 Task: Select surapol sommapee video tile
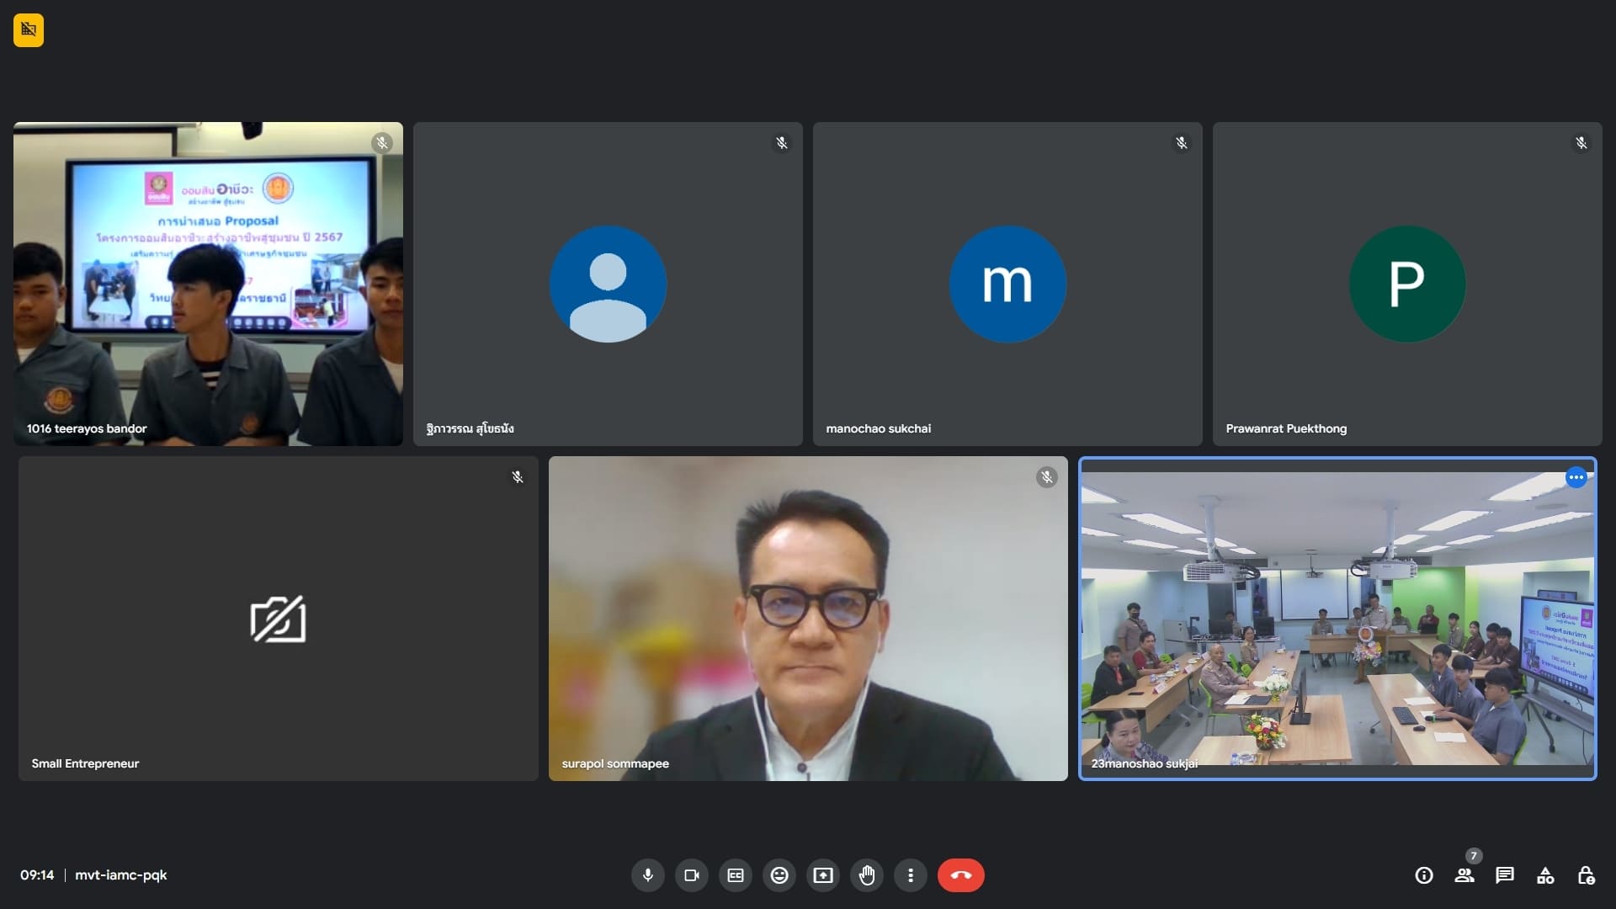click(808, 619)
